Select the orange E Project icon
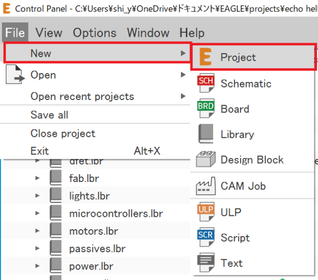Image resolution: width=318 pixels, height=280 pixels. (205, 57)
